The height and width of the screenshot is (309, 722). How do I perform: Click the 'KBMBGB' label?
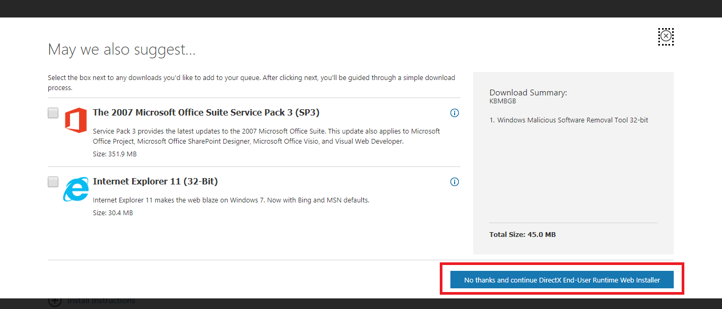click(x=503, y=101)
